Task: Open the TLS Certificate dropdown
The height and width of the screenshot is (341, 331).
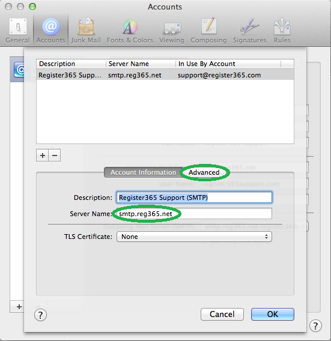Action: click(194, 237)
